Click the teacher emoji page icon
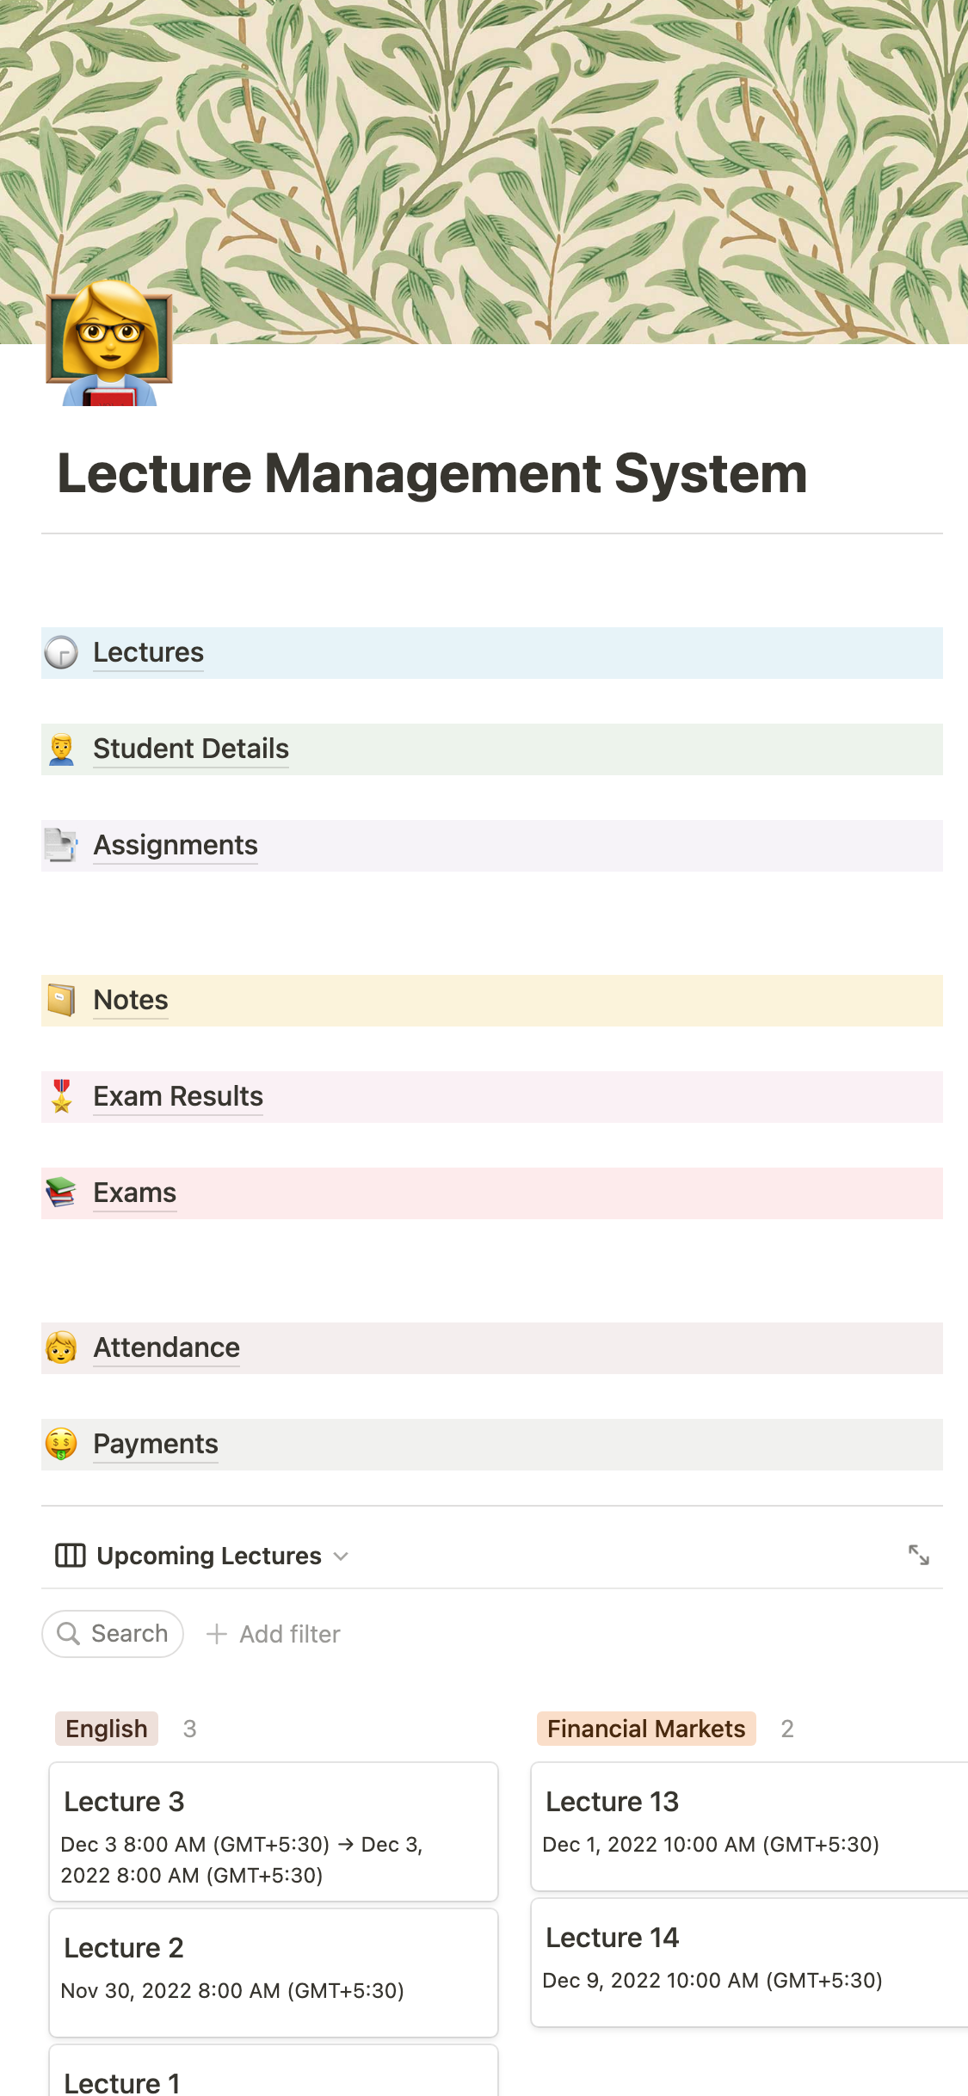968x2096 pixels. 109,344
